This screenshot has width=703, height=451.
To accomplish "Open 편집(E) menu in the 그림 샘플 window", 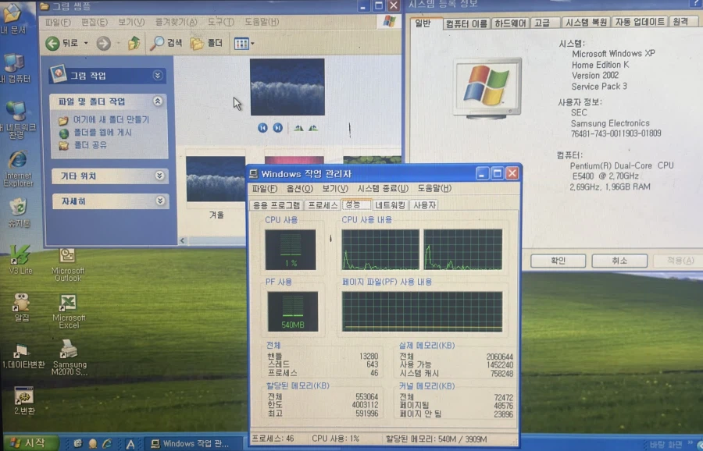I will (x=95, y=22).
